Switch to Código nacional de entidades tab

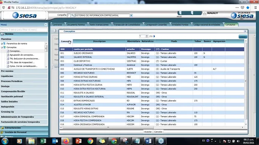(207, 25)
